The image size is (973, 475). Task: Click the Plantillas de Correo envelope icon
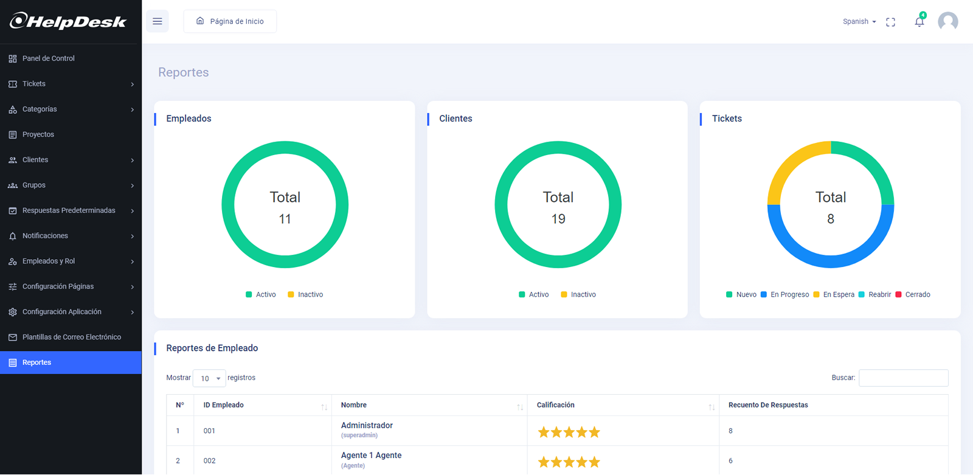click(x=13, y=338)
